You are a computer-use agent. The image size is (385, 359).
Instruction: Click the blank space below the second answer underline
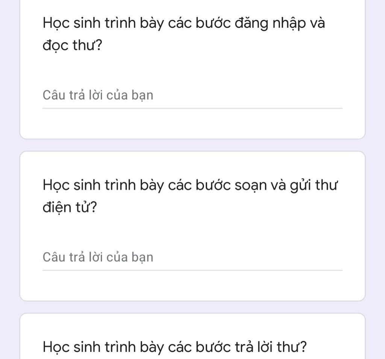pos(192,286)
